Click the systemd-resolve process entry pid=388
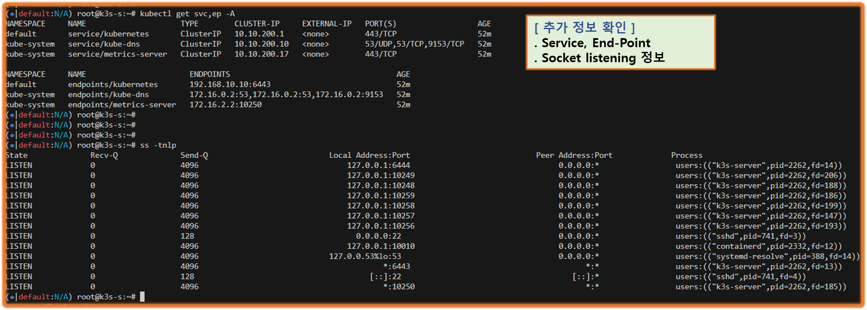Viewport: 867px width, 310px height. [x=768, y=256]
